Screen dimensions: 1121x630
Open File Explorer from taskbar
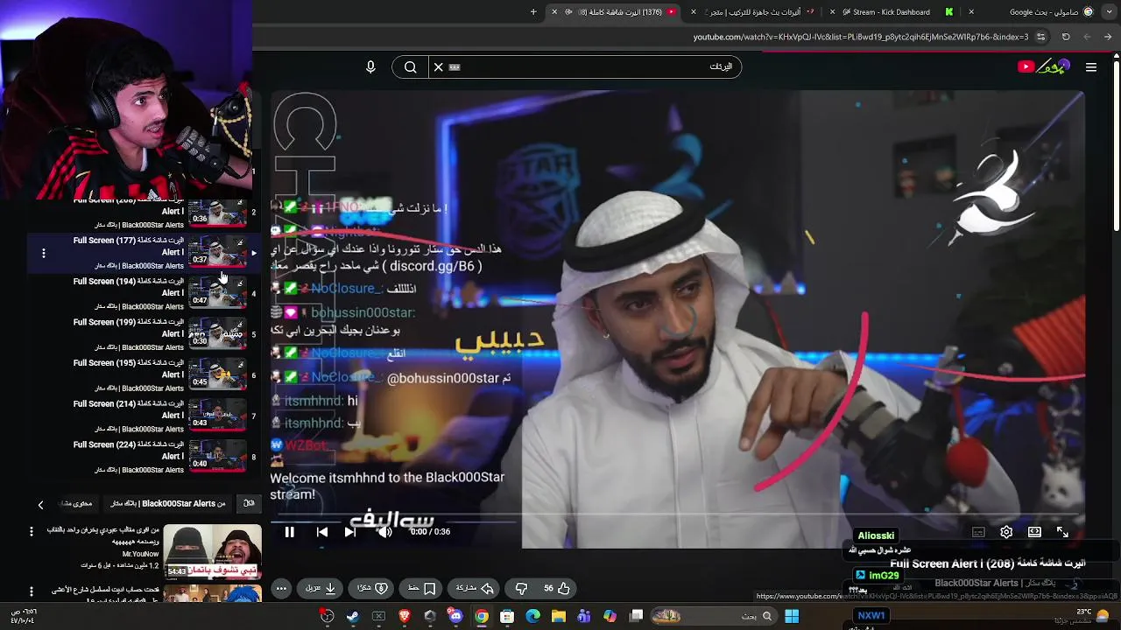[558, 616]
